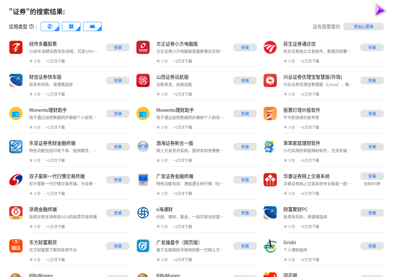This screenshot has width=393, height=277.
Task: Open the 渤海证券新合一版 title
Action: coord(175,143)
